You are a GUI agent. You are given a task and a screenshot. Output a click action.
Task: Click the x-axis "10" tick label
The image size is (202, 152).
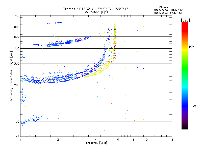pos(146,140)
